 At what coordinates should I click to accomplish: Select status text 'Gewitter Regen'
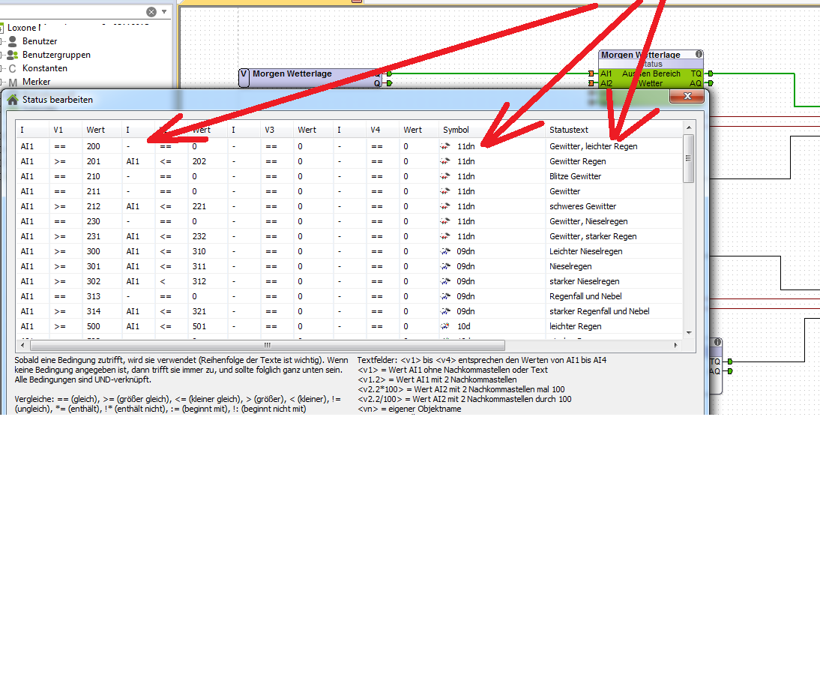point(577,161)
